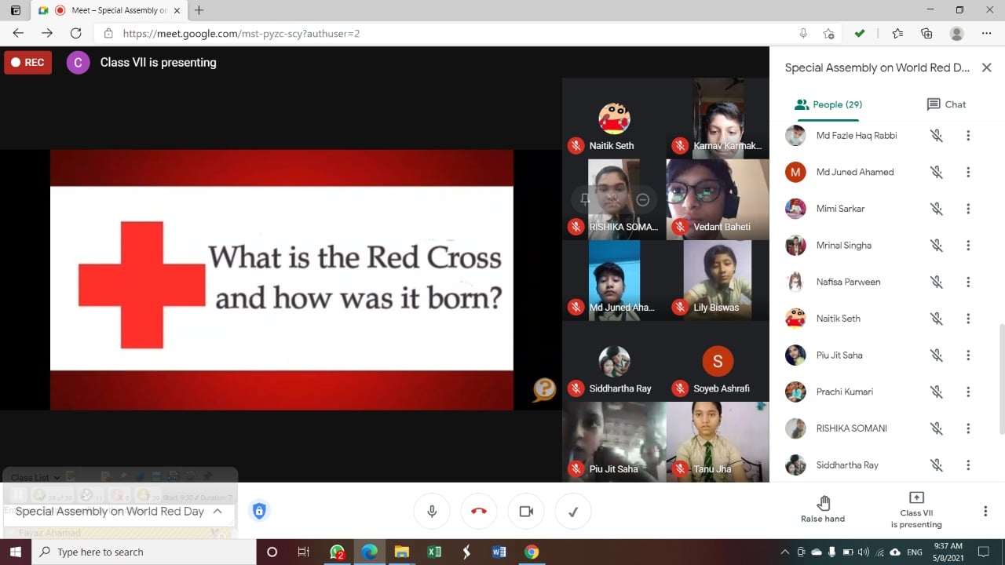Image resolution: width=1005 pixels, height=565 pixels.
Task: Close the participants side panel
Action: 986,67
